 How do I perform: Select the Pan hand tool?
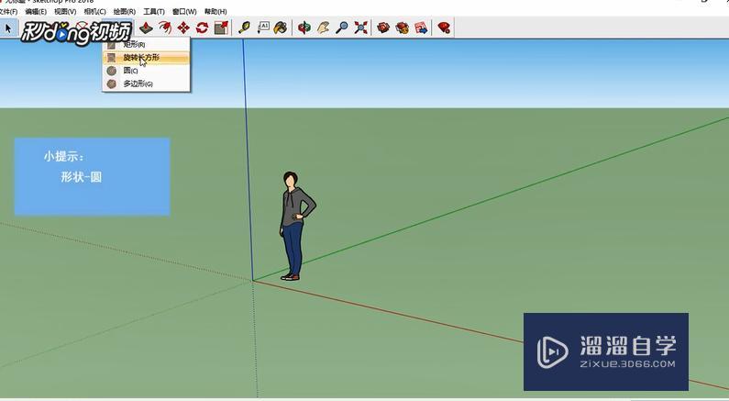[x=323, y=28]
